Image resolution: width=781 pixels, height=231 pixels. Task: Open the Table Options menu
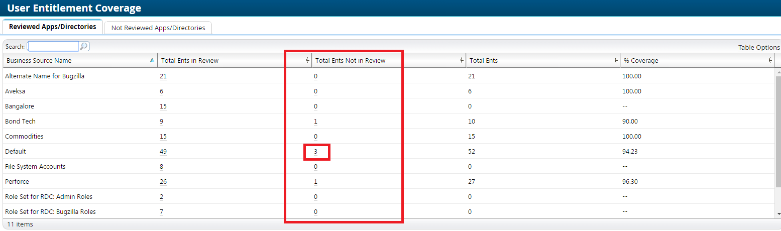tap(758, 47)
